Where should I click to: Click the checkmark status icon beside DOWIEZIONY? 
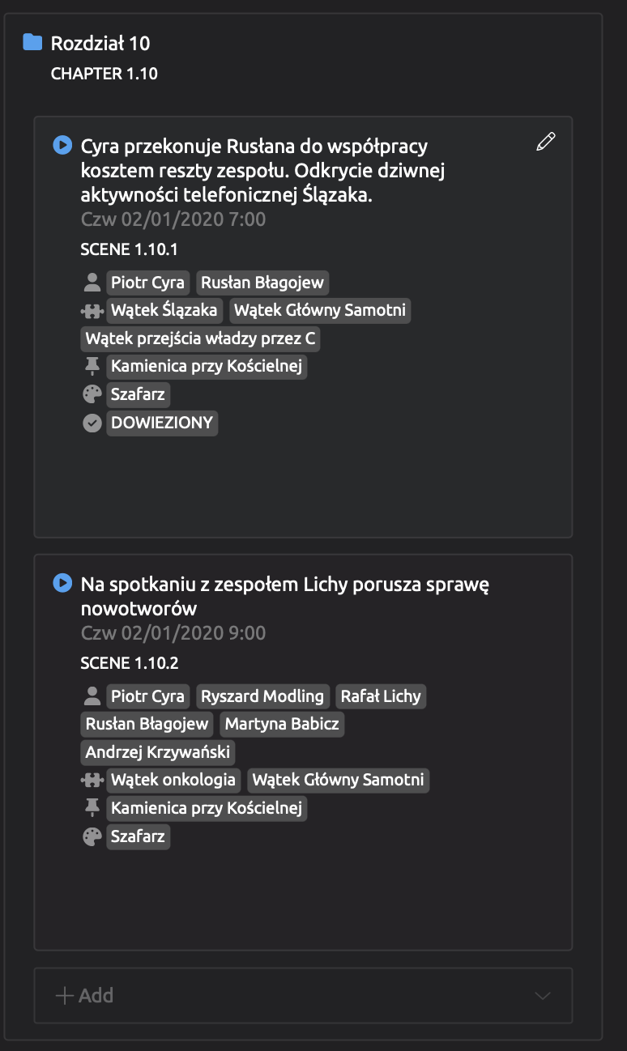(x=92, y=422)
